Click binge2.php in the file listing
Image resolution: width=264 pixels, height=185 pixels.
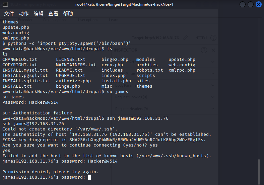(115, 60)
